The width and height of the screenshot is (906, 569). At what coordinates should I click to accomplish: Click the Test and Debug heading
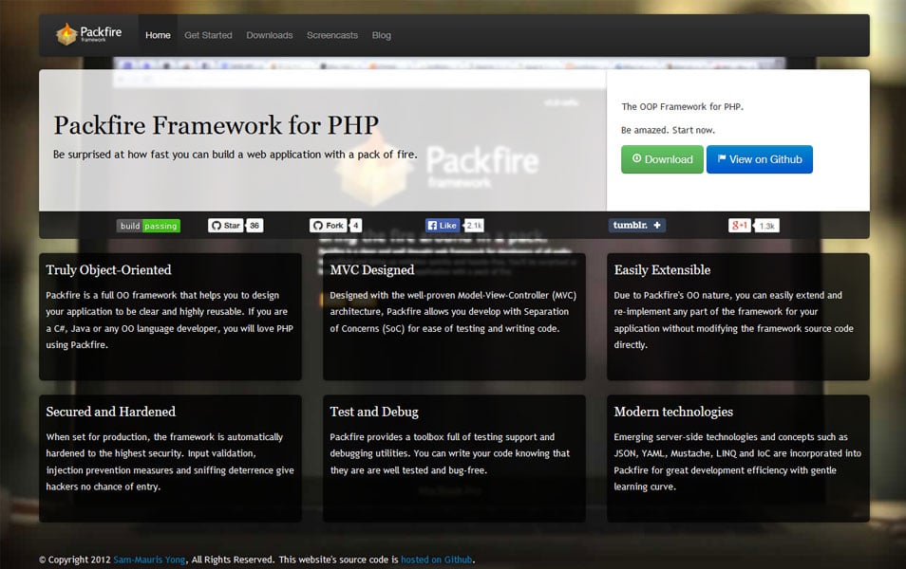click(374, 412)
